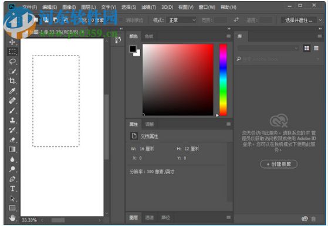
Task: Switch to the 通道 (Channels) tab
Action: 150,218
